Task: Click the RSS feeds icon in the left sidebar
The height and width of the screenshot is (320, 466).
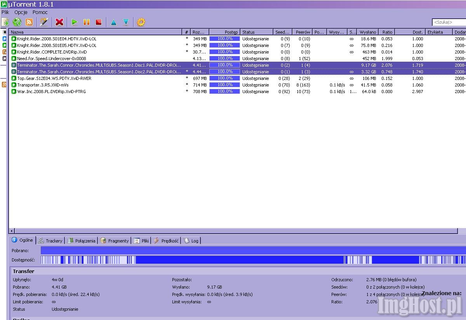Action: [x=4, y=85]
